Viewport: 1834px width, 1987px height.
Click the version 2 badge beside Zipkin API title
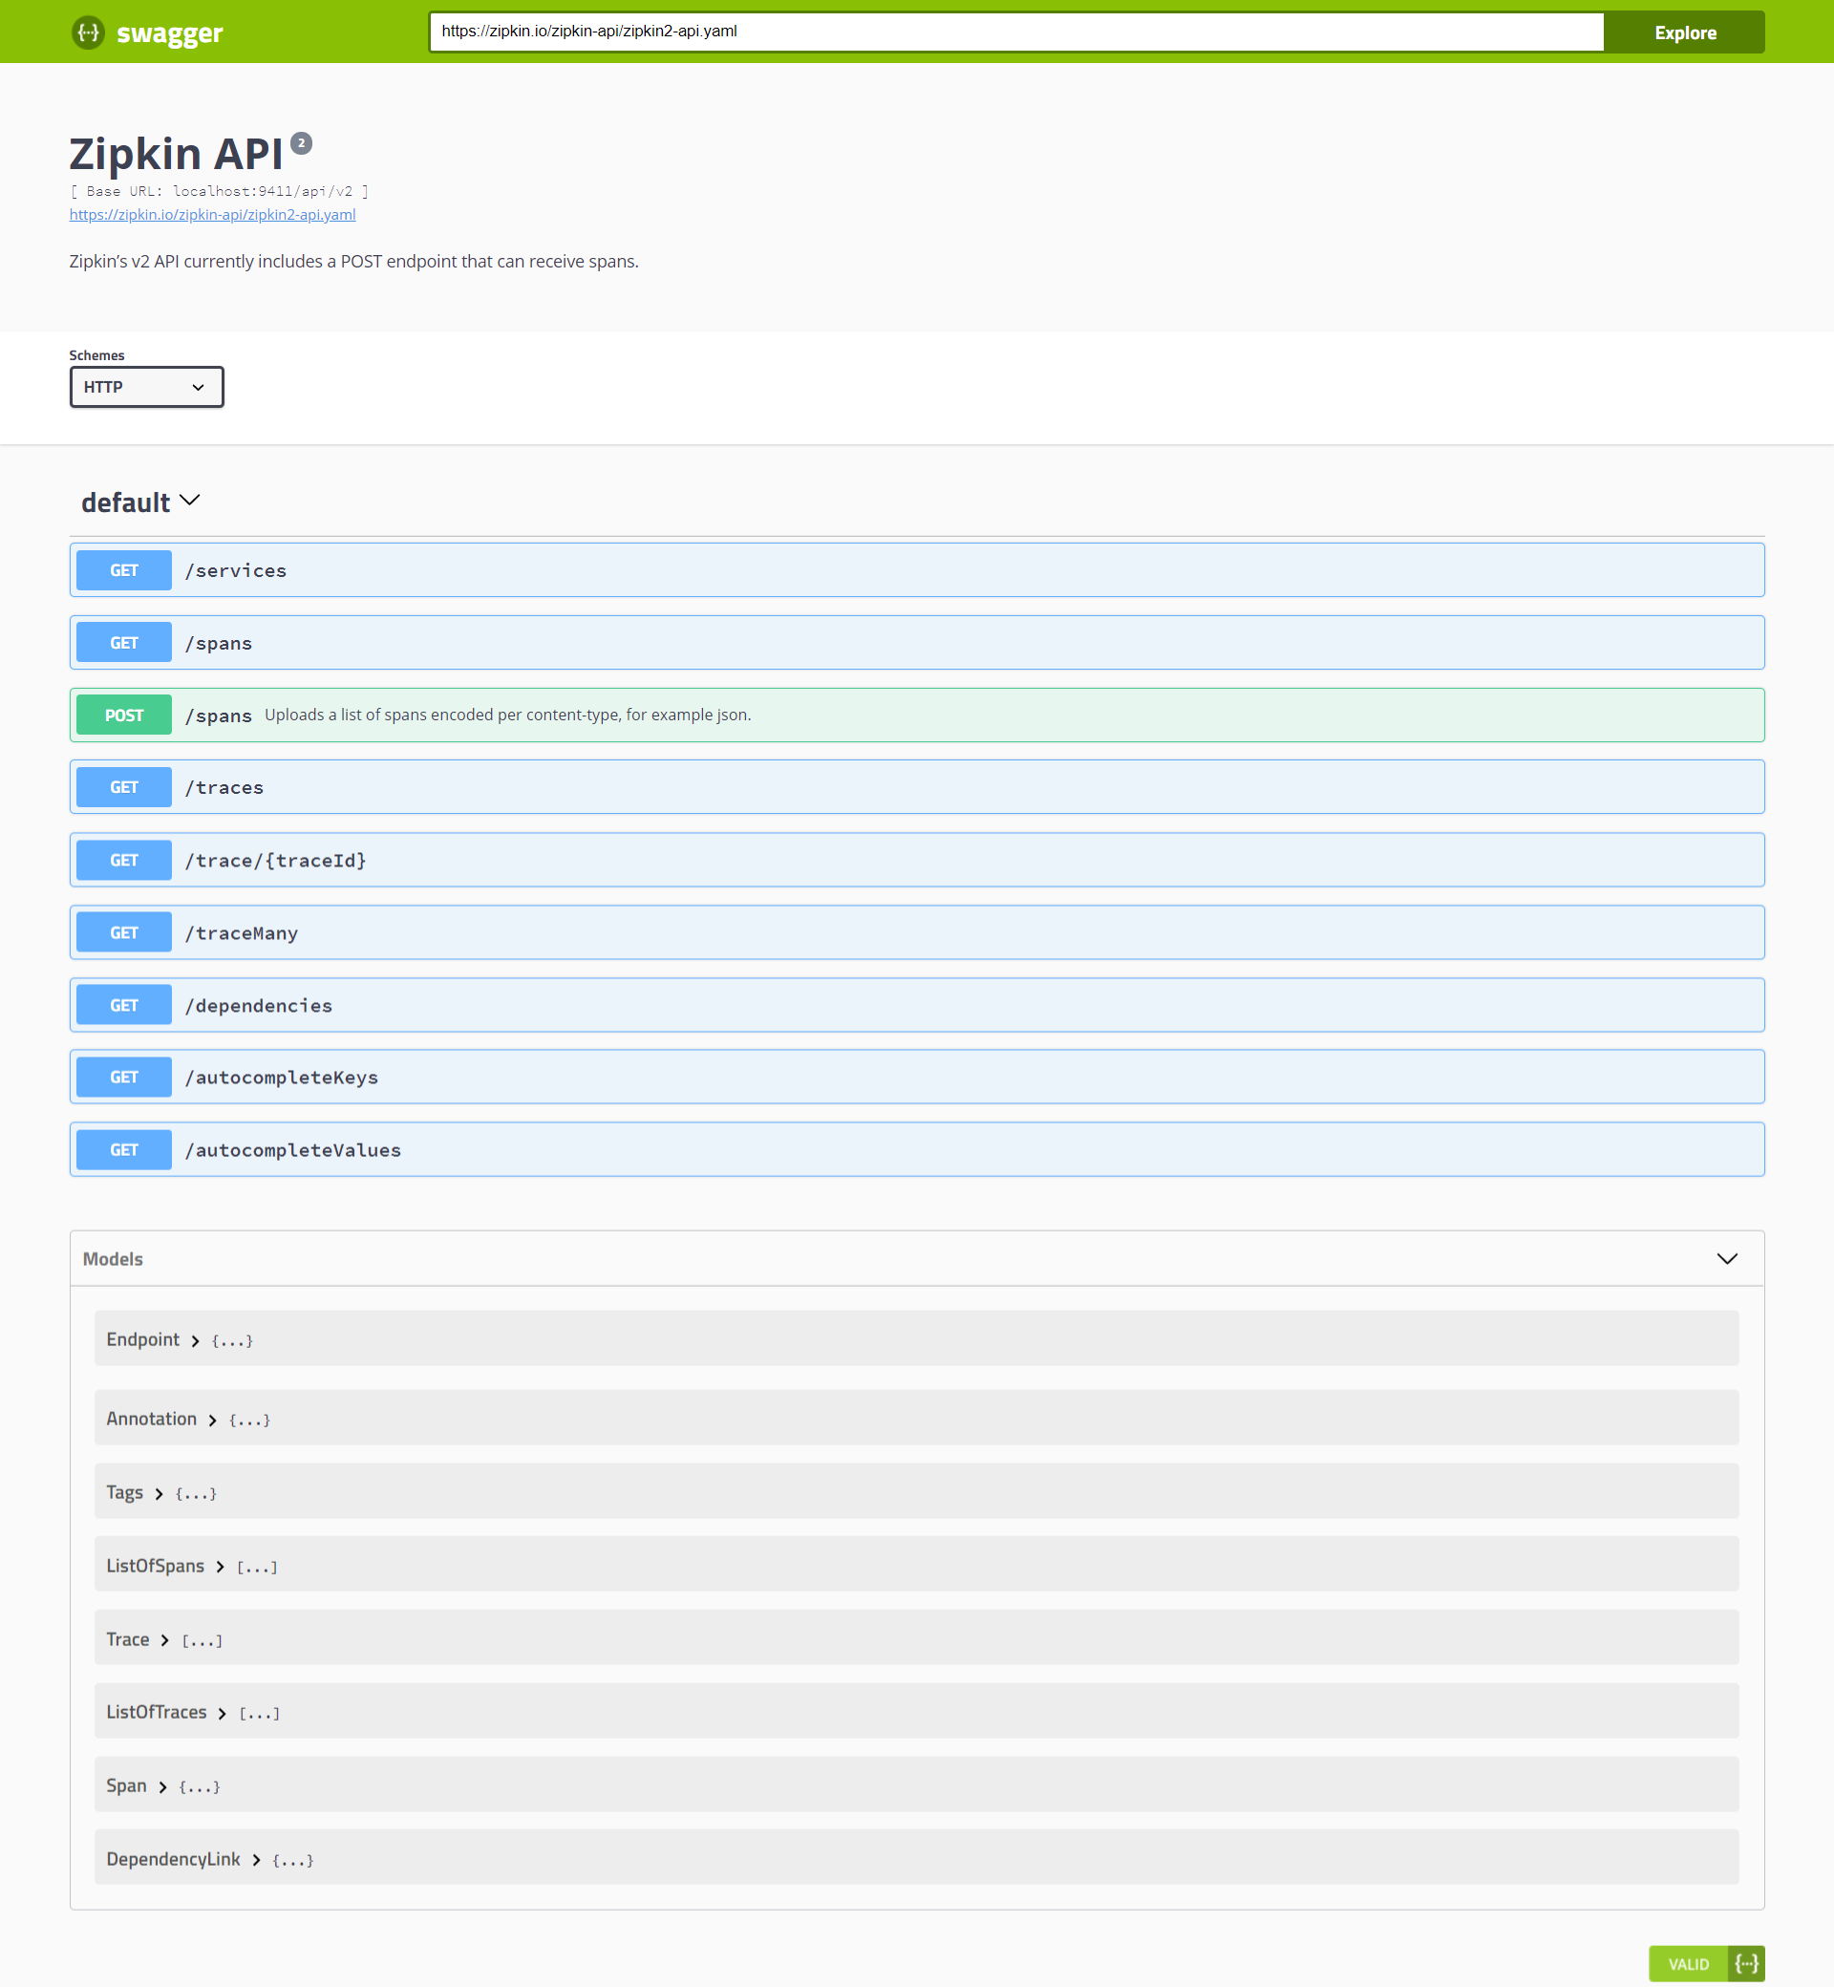tap(302, 142)
